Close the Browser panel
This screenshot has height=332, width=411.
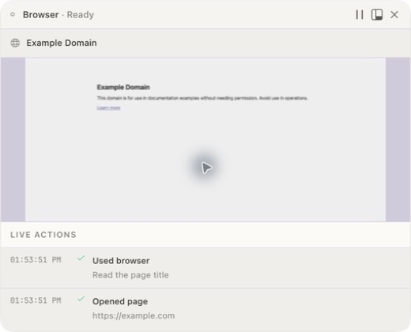[x=394, y=15]
